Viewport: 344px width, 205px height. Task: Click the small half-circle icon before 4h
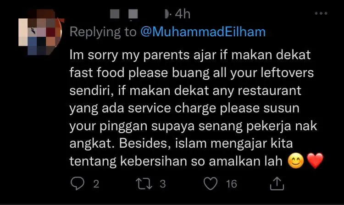point(167,14)
